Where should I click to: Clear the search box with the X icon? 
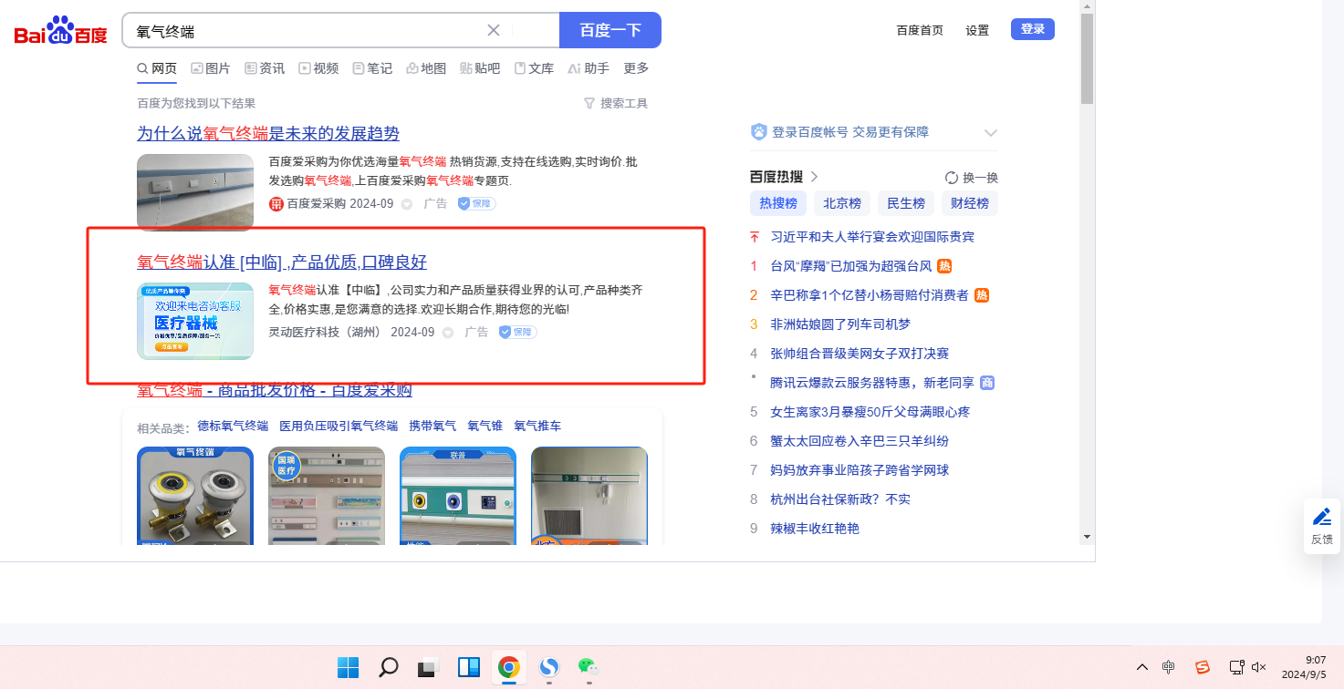click(x=494, y=30)
